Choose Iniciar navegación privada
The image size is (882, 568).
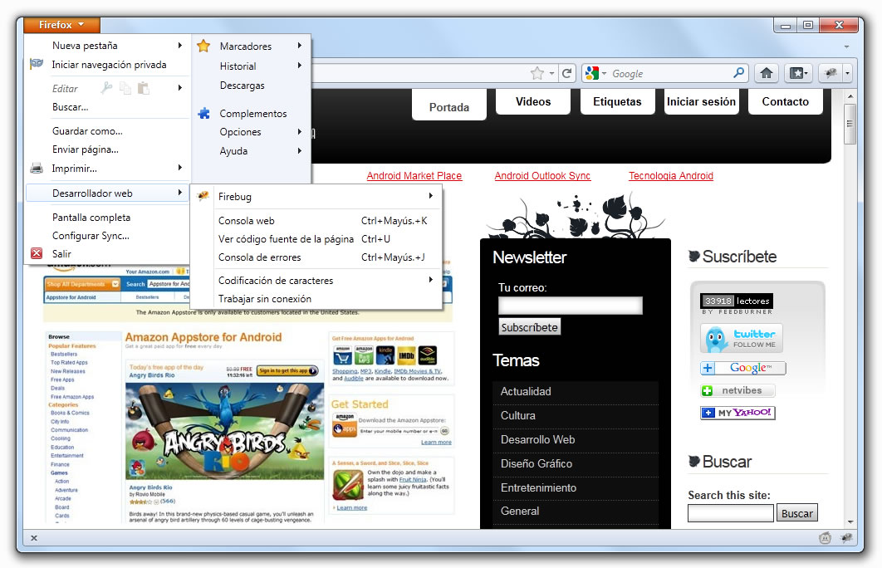[108, 65]
